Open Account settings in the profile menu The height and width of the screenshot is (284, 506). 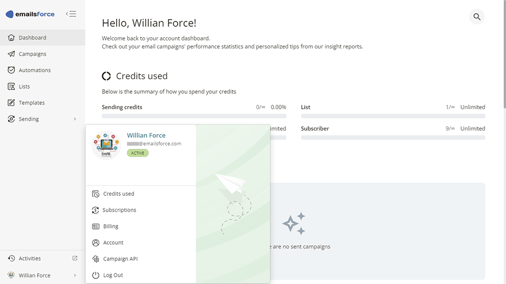pos(113,243)
